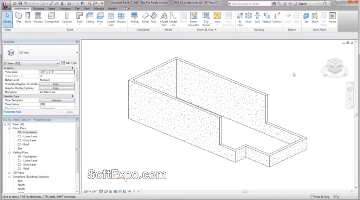Viewport: 360px width, 200px height.
Task: Click the View Template <None> button
Action: pos(57,100)
